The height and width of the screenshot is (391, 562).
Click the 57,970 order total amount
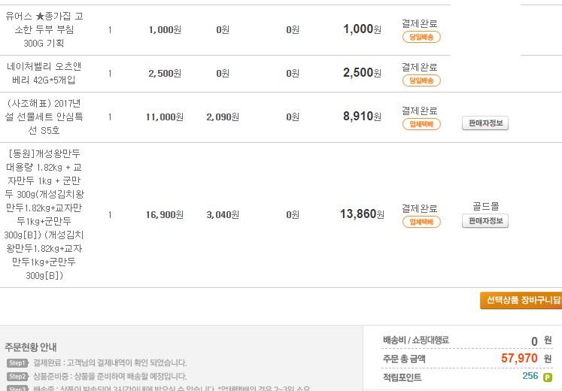click(x=519, y=359)
